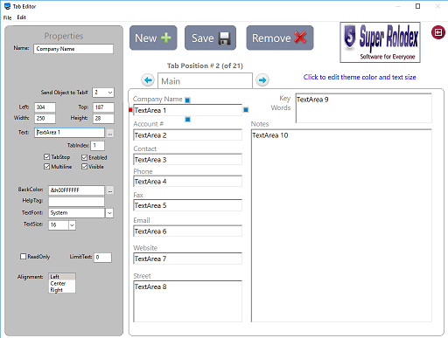Viewport: 448px width, 338px height.
Task: Open the Text ellipsis editor button
Action: 110,133
